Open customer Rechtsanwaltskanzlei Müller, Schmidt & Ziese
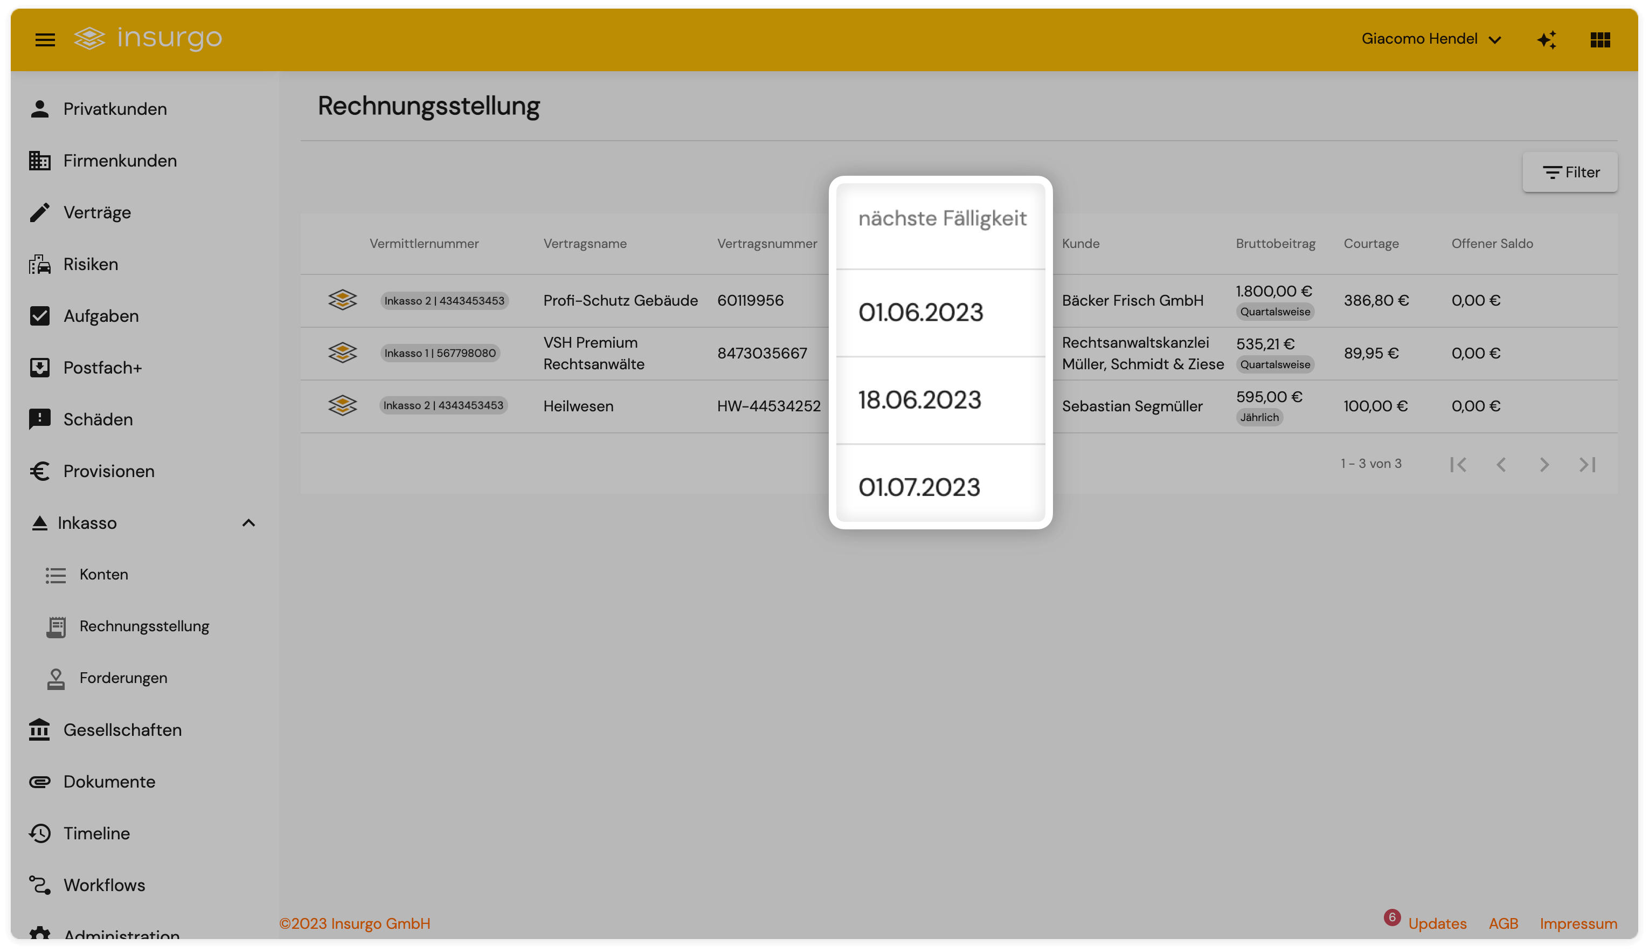1649x952 pixels. coord(1142,353)
